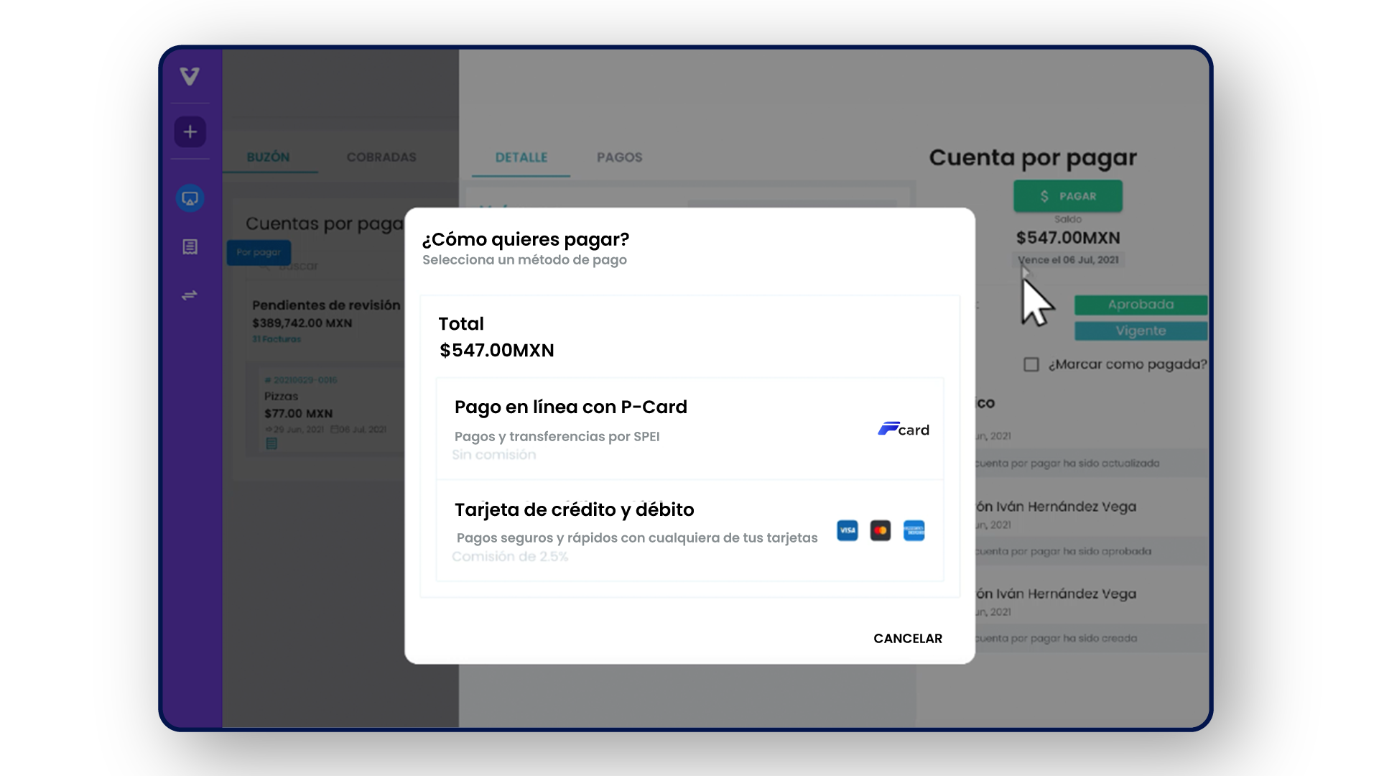
Task: Click 'Pagos y transferencias por SPEI' text
Action: click(557, 437)
